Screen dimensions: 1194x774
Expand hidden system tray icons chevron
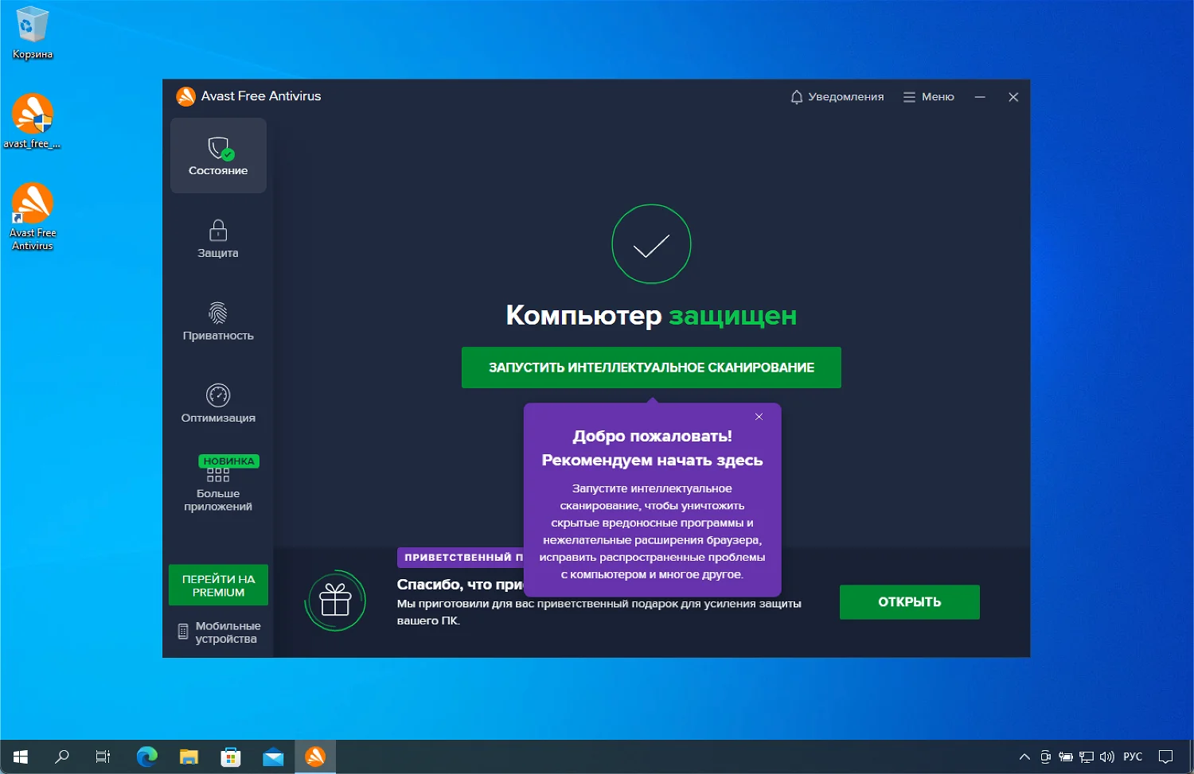click(1024, 756)
